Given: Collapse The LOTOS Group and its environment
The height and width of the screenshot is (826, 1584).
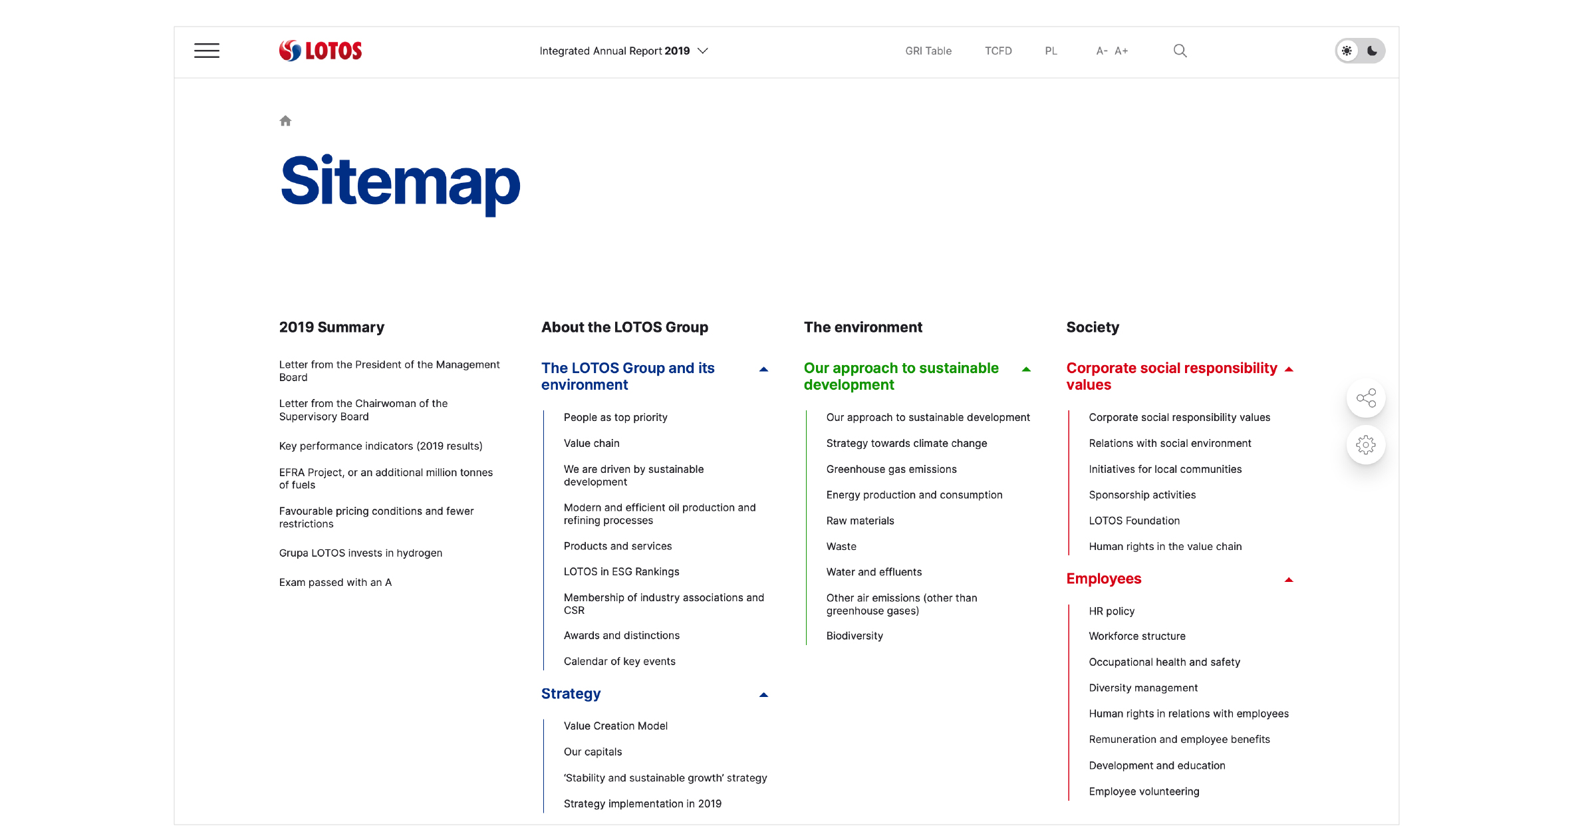Looking at the screenshot, I should 763,369.
